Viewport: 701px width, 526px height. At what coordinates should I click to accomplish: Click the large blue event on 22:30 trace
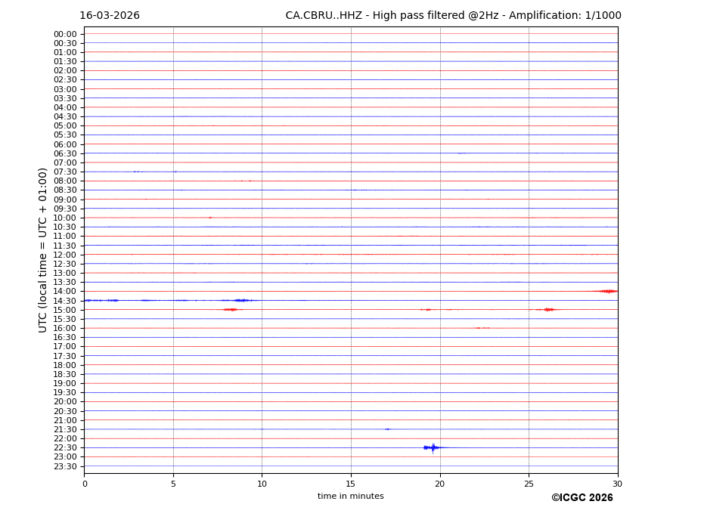[x=433, y=447]
